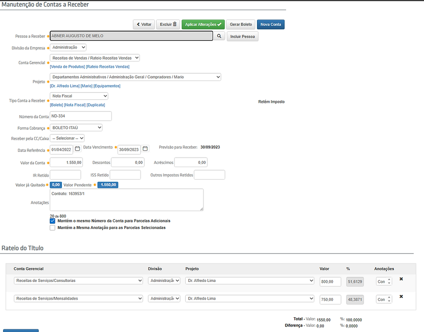This screenshot has height=332, width=424.
Task: Click the Outros Impostos Retidos field
Action: click(209, 175)
